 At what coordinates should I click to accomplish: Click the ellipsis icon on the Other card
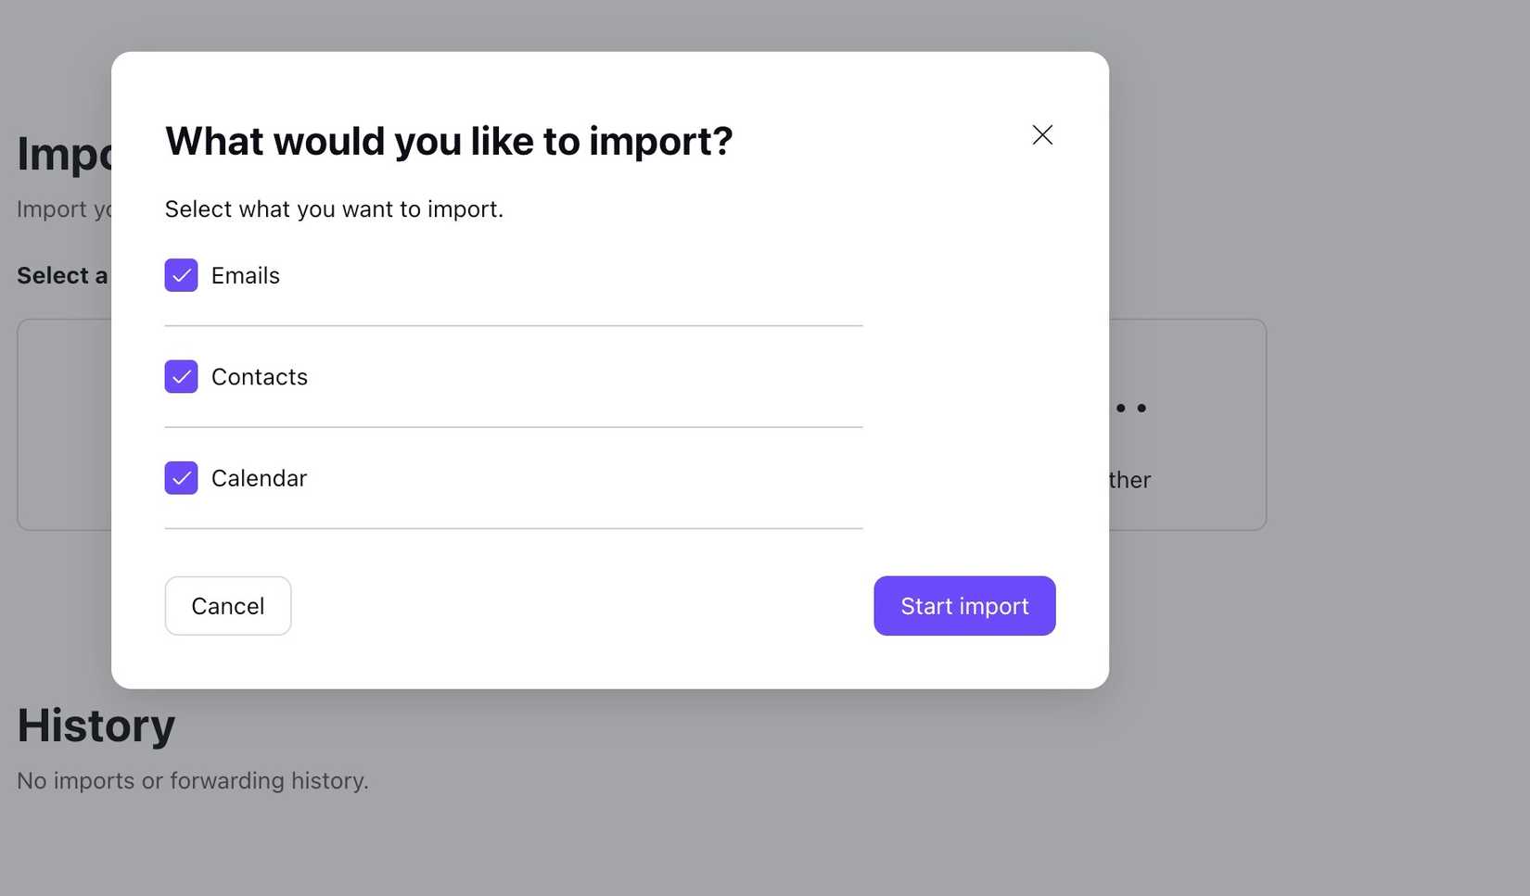tap(1129, 408)
